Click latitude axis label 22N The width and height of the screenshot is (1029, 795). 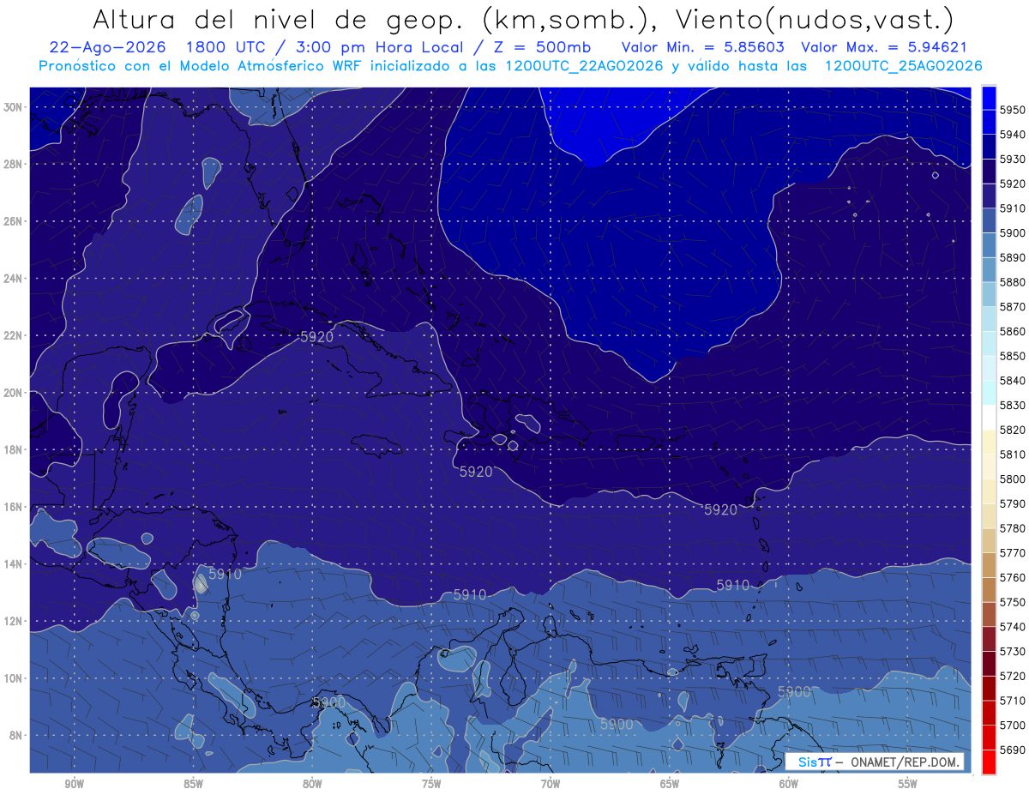click(x=14, y=335)
